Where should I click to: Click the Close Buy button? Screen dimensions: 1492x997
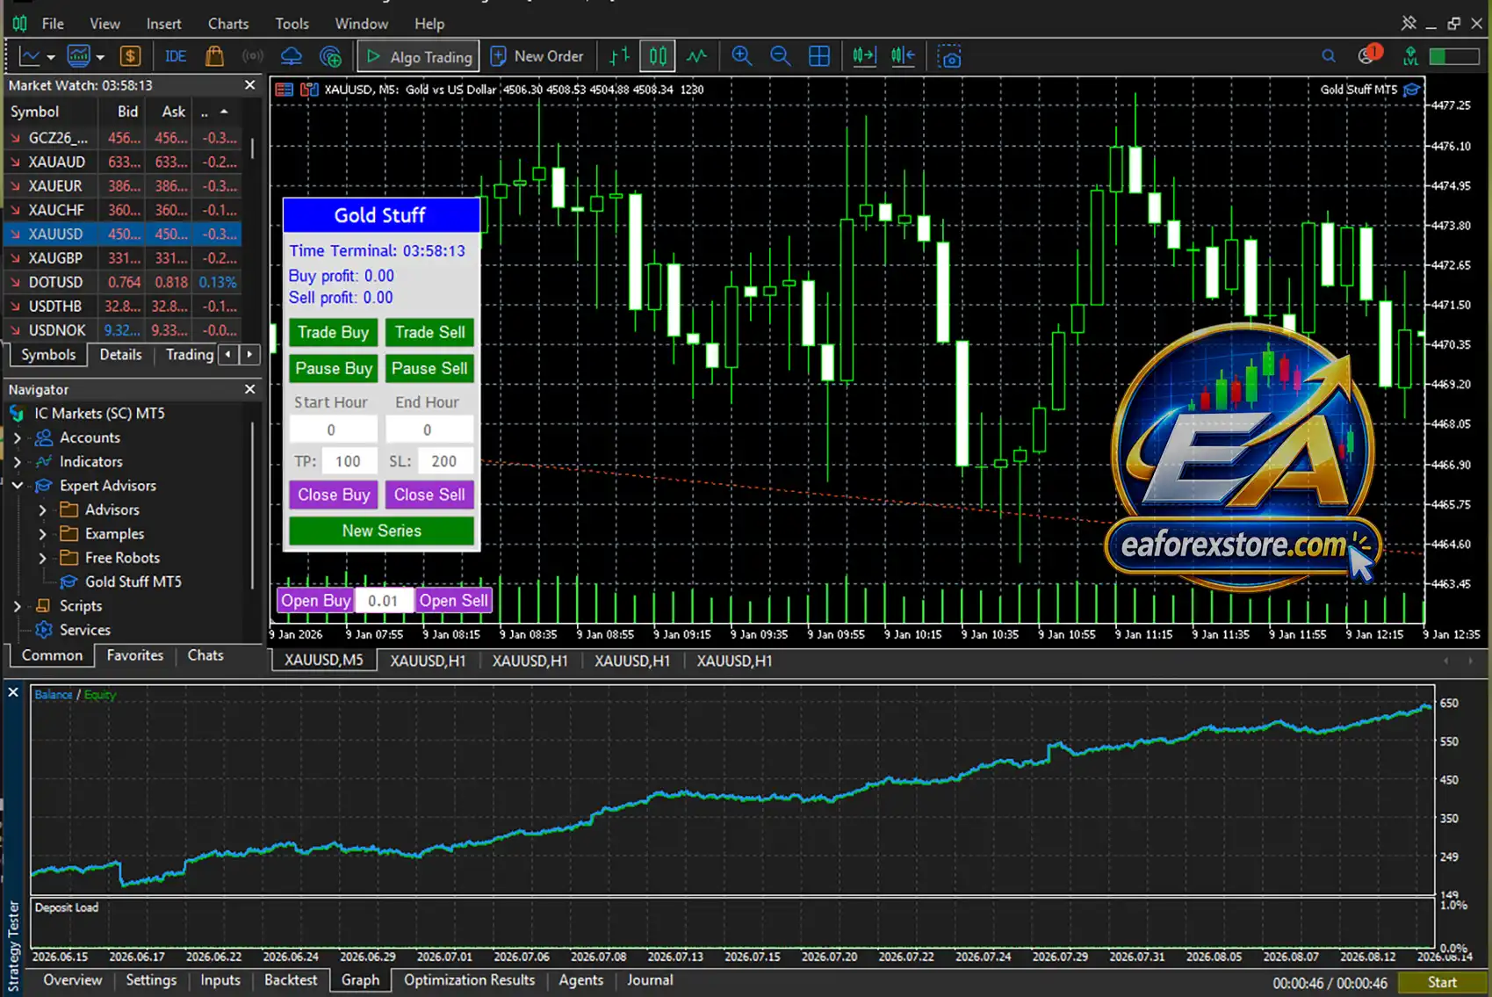point(333,495)
